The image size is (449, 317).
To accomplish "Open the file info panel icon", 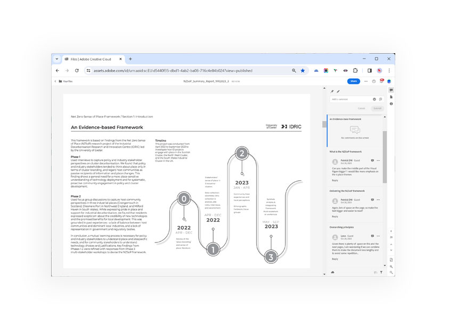I will [x=391, y=104].
